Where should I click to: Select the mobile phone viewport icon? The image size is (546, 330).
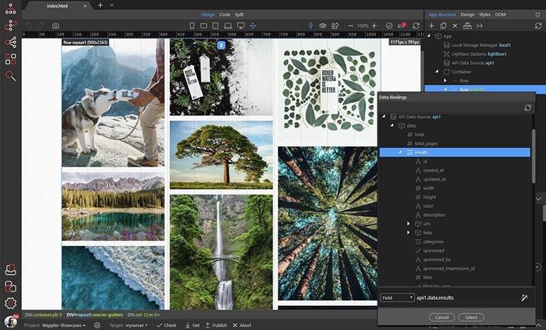192,26
